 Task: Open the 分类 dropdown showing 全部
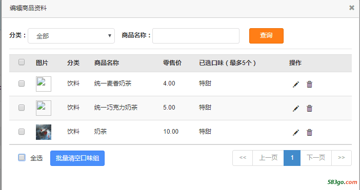tap(71, 36)
